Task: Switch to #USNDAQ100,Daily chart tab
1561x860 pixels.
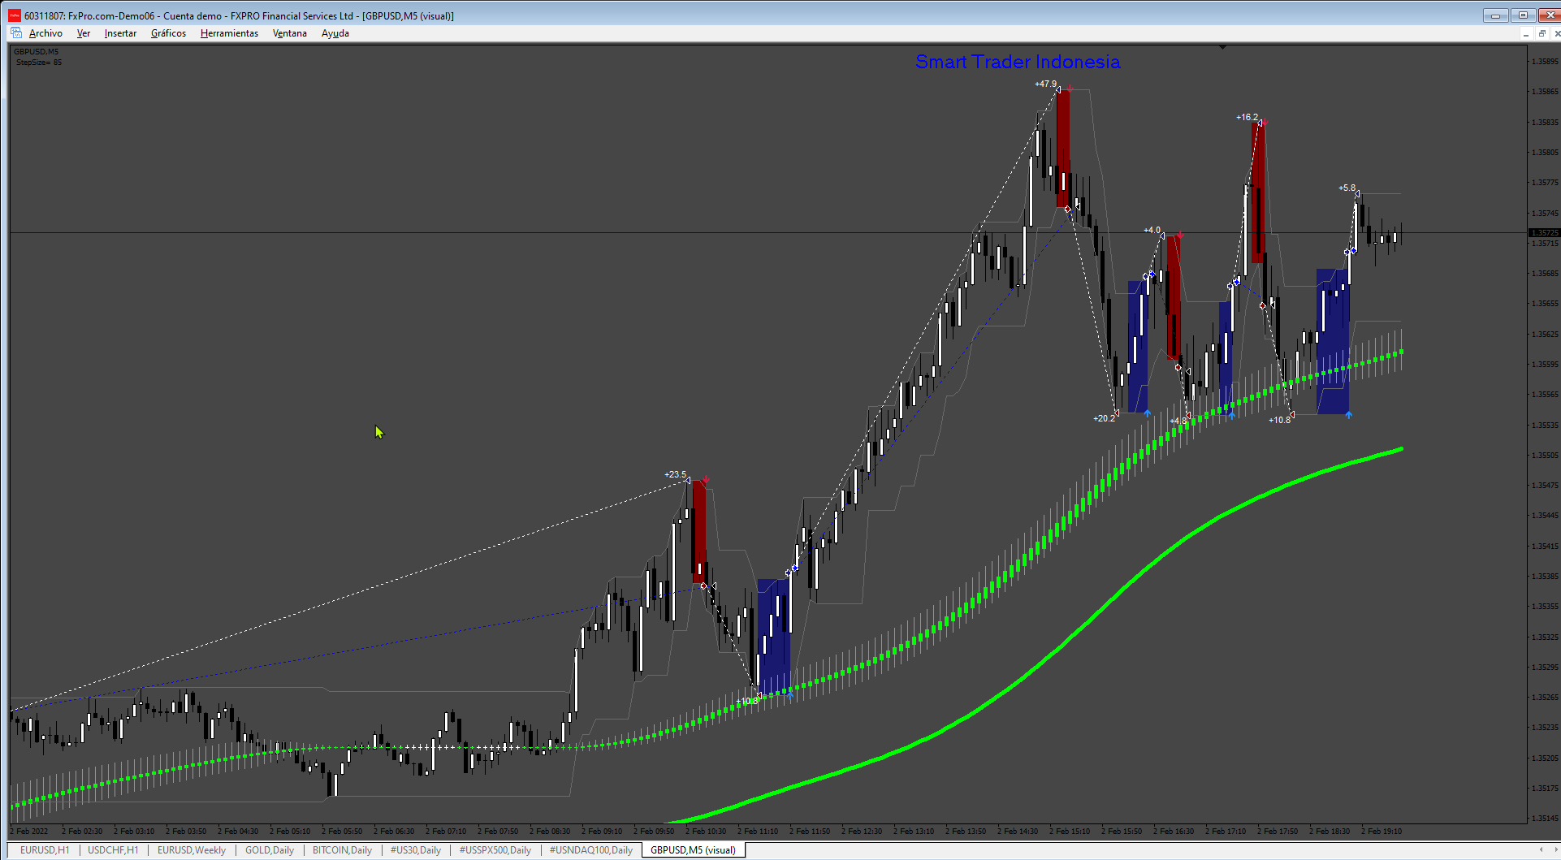Action: (590, 850)
